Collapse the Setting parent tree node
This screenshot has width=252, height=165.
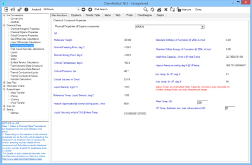pyautogui.click(x=4, y=109)
